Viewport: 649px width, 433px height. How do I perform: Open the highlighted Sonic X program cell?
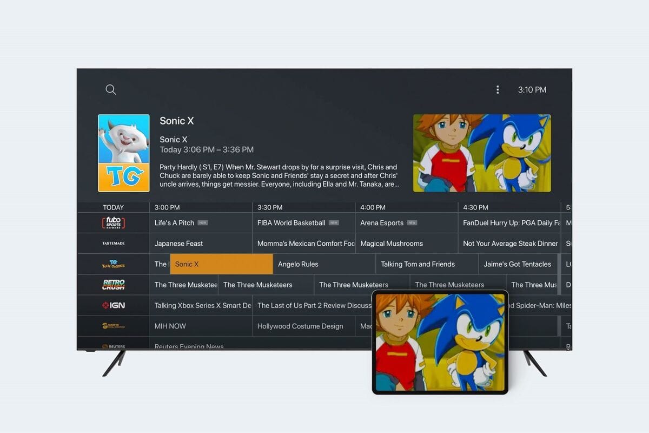221,264
